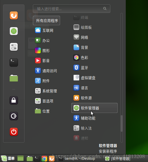Open the 影音 category
The height and width of the screenshot is (162, 148).
pos(42,61)
